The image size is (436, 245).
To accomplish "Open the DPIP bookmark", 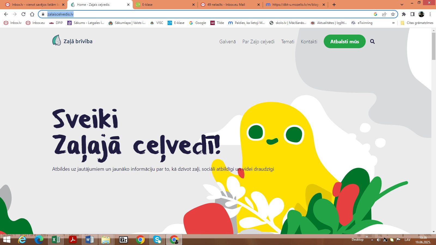I will 56,23.
